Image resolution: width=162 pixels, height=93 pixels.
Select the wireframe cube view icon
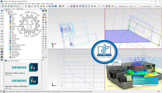click(50, 6)
